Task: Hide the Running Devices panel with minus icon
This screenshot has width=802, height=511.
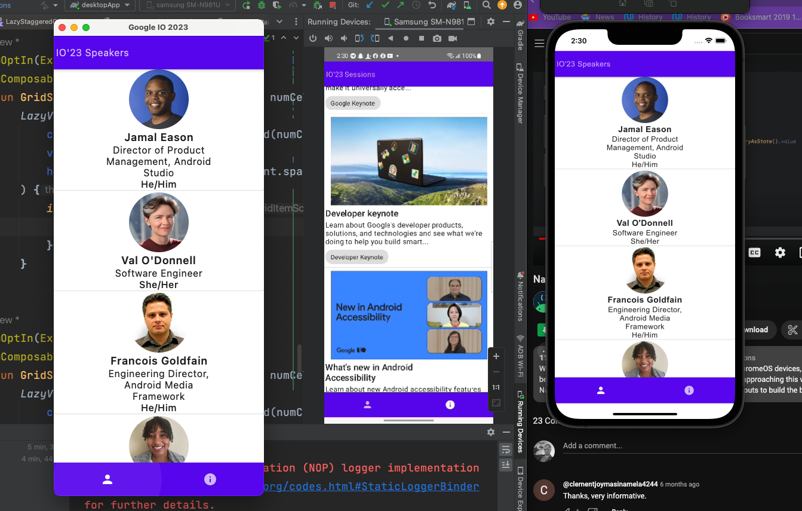Action: (x=506, y=22)
